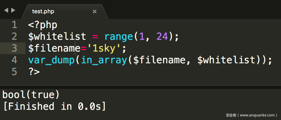Click the highlighted line number 3
This screenshot has width=281, height=120.
coord(14,49)
